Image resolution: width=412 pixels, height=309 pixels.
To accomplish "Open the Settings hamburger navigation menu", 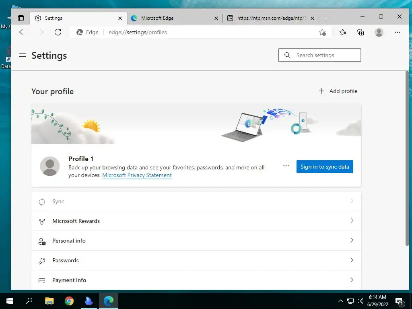I will 23,55.
